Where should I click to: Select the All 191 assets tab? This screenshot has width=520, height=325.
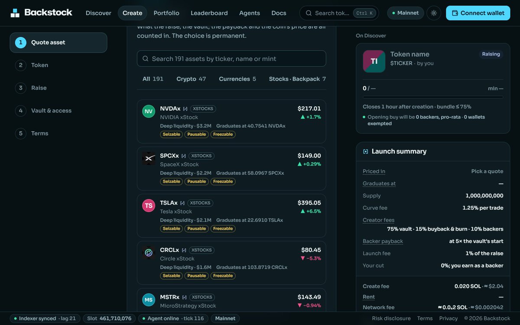tap(153, 79)
